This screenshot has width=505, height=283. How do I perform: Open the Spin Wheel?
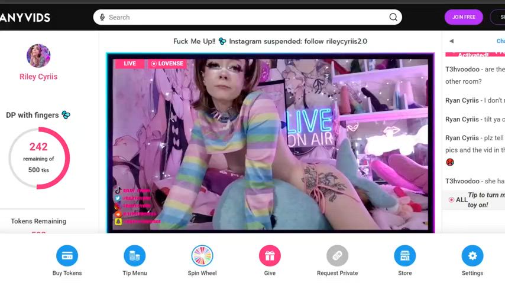202,256
